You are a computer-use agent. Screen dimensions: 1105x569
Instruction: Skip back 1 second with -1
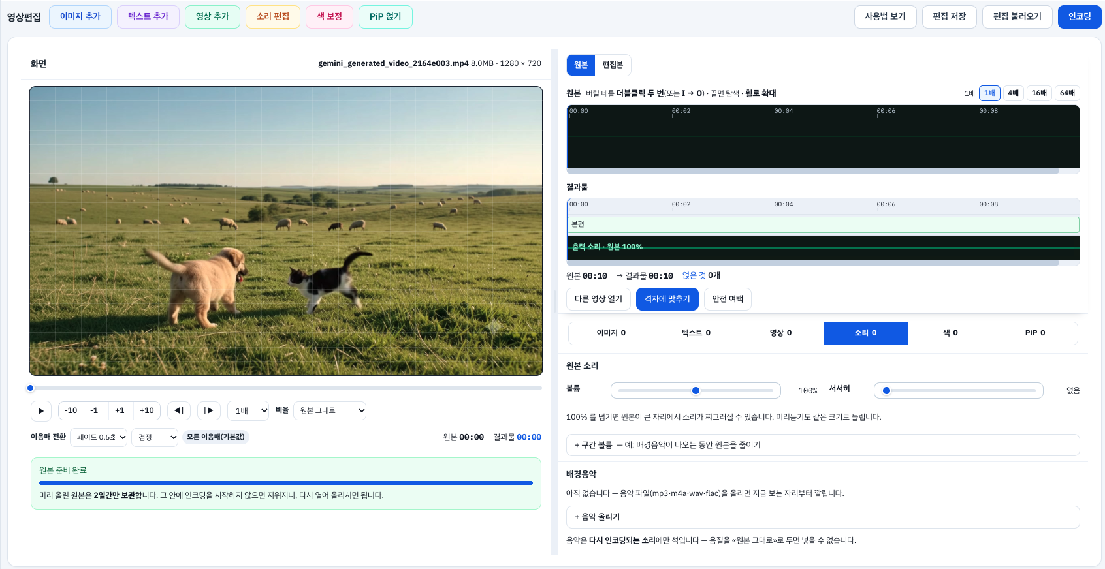[x=95, y=411]
